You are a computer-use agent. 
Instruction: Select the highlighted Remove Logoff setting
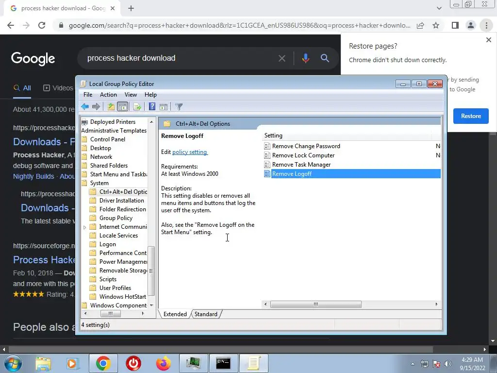point(352,174)
